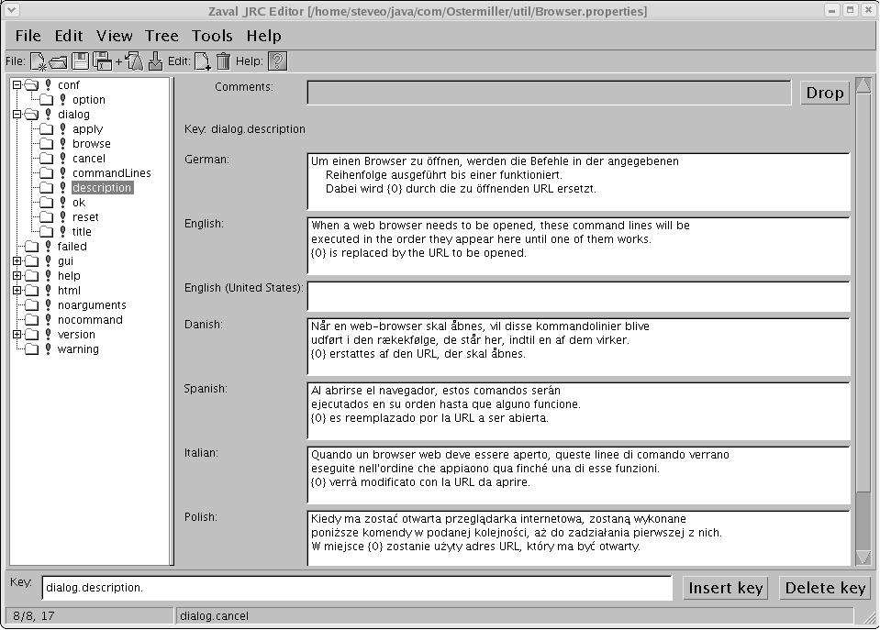Click the folder icon beside failed
880x630 pixels.
[x=32, y=247]
